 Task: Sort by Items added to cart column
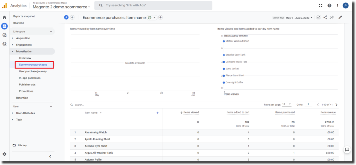(238, 112)
